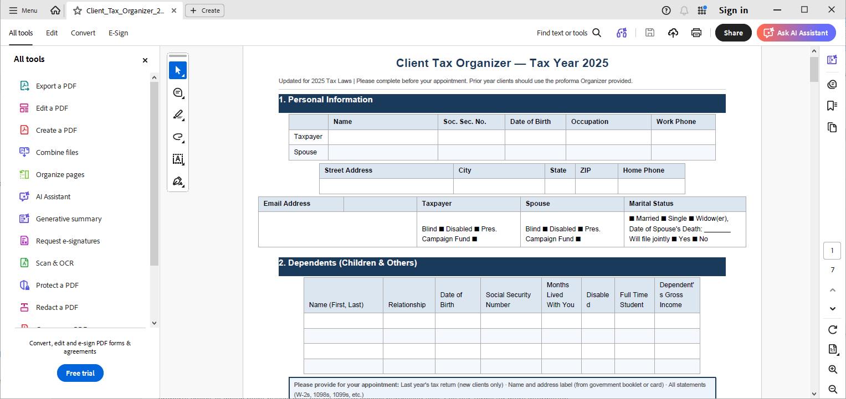Open the apps grid launcher
Viewport: 846px width, 399px height.
(702, 10)
